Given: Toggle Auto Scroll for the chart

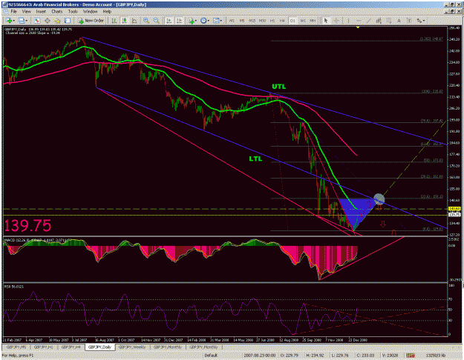Looking at the screenshot, I should (169, 21).
